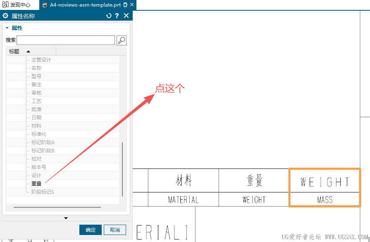Click the 发现中心 tab icon

pyautogui.click(x=5, y=5)
